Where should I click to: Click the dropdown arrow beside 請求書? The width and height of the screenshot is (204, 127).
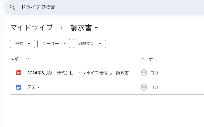96,28
